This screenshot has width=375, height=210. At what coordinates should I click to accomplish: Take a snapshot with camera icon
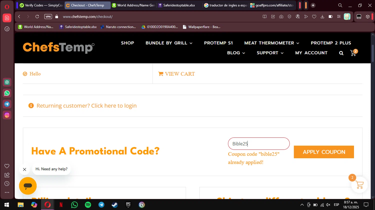tap(281, 17)
